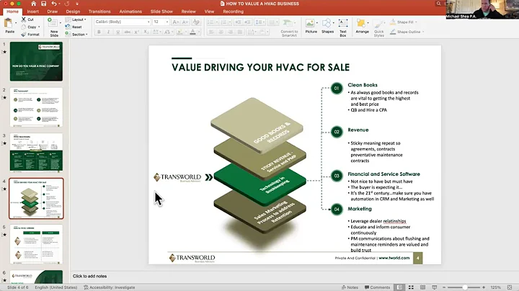Click the Save icon in title bar
The height and width of the screenshot is (291, 519).
(x=44, y=4)
